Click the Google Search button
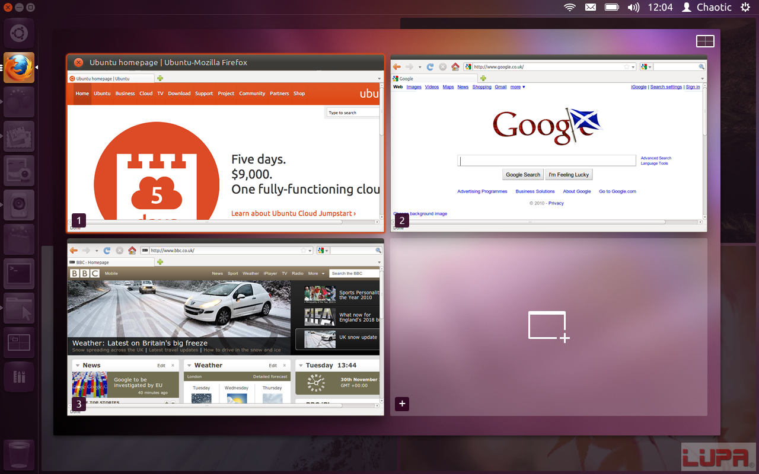Viewport: 759px width, 474px height. pyautogui.click(x=523, y=175)
